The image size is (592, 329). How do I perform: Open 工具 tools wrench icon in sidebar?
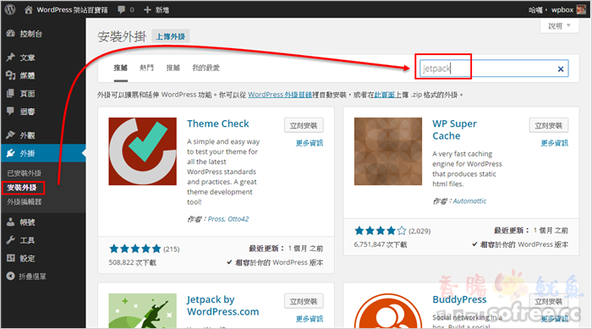click(10, 240)
